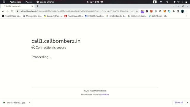Viewport: 190px width, 107px height.
Task: Open 'realtek i2s audi...' bookmark
Action: tap(137, 16)
